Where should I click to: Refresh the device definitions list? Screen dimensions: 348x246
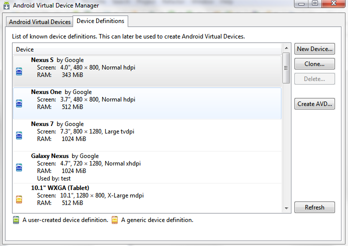[314, 207]
